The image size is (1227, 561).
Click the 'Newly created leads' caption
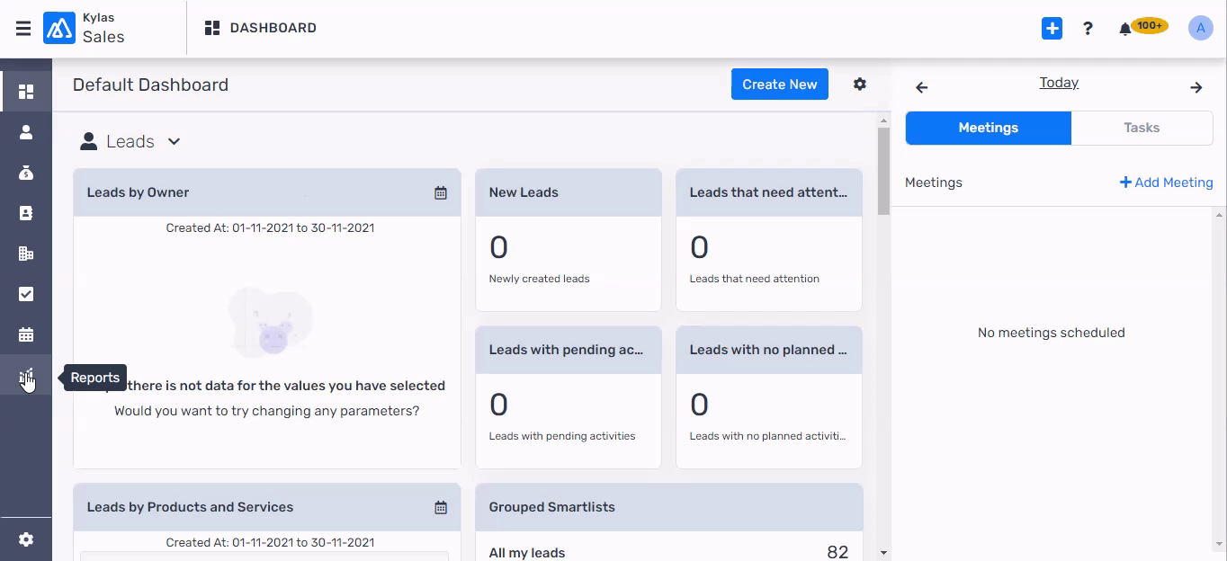click(539, 279)
